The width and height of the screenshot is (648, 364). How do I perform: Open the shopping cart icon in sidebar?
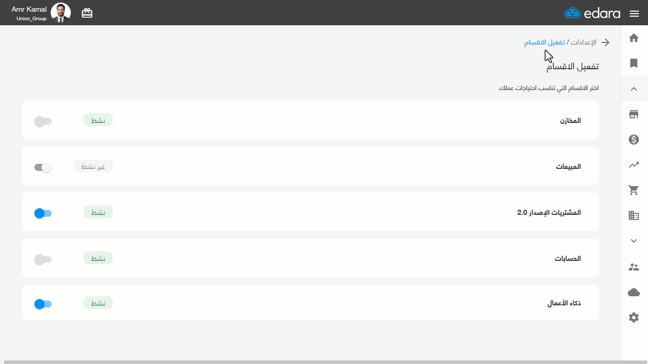pyautogui.click(x=634, y=190)
